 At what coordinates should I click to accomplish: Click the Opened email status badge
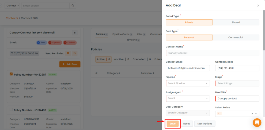pyautogui.click(x=55, y=43)
